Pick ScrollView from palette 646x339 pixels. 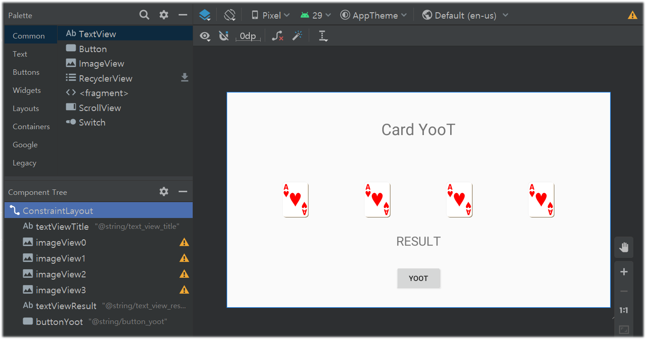(x=125, y=107)
